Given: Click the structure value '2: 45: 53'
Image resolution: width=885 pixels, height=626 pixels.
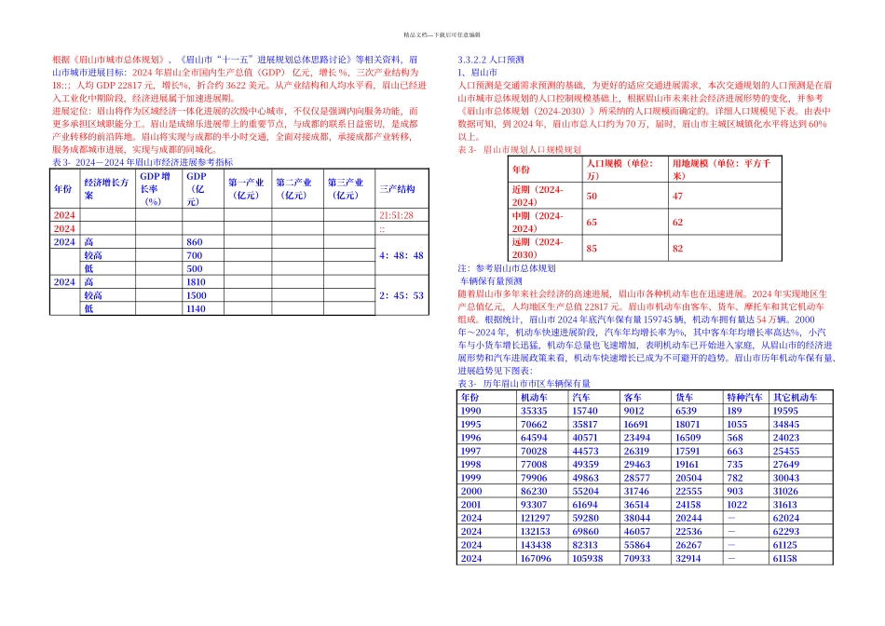Looking at the screenshot, I should (x=402, y=295).
